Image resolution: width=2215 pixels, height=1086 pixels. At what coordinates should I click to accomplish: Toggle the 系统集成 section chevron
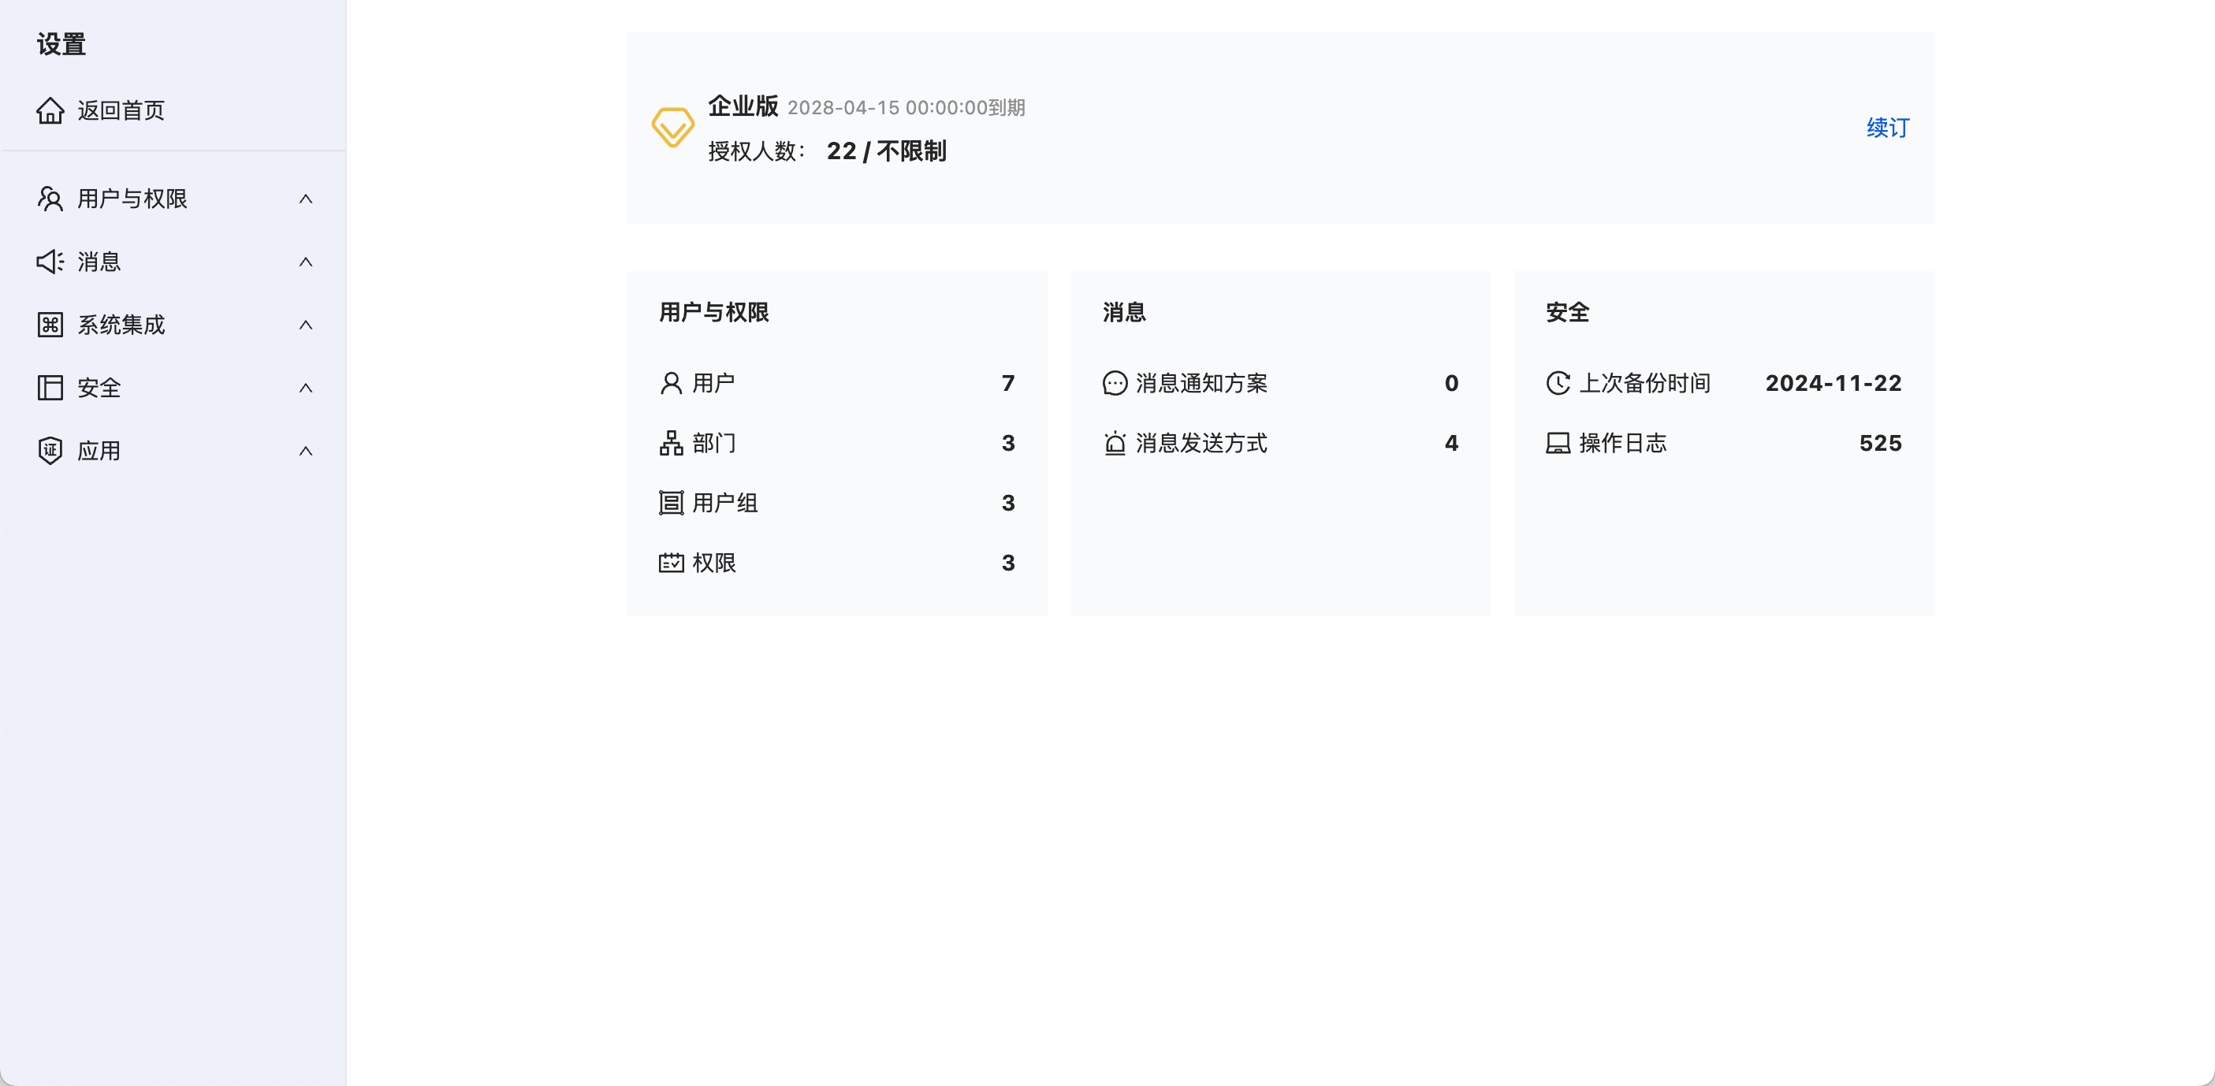305,325
